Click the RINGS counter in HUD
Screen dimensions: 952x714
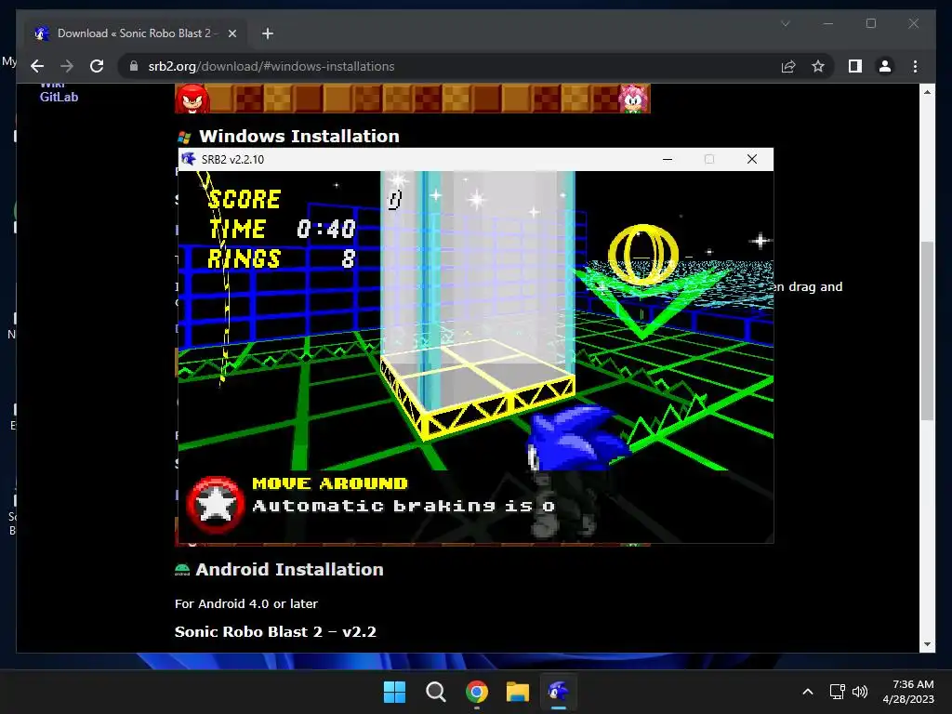(x=281, y=258)
